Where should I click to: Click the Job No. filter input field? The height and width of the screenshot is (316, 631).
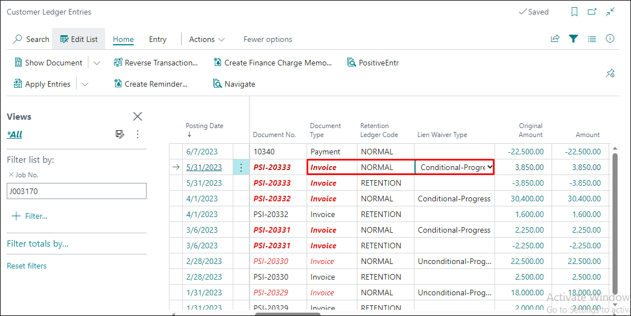77,191
